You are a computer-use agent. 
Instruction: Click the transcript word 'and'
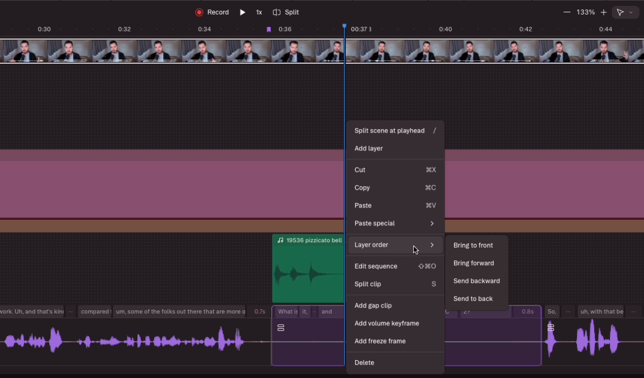pyautogui.click(x=327, y=311)
